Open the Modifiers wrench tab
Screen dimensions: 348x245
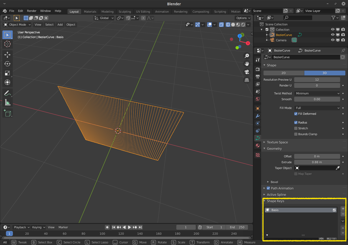[258, 116]
